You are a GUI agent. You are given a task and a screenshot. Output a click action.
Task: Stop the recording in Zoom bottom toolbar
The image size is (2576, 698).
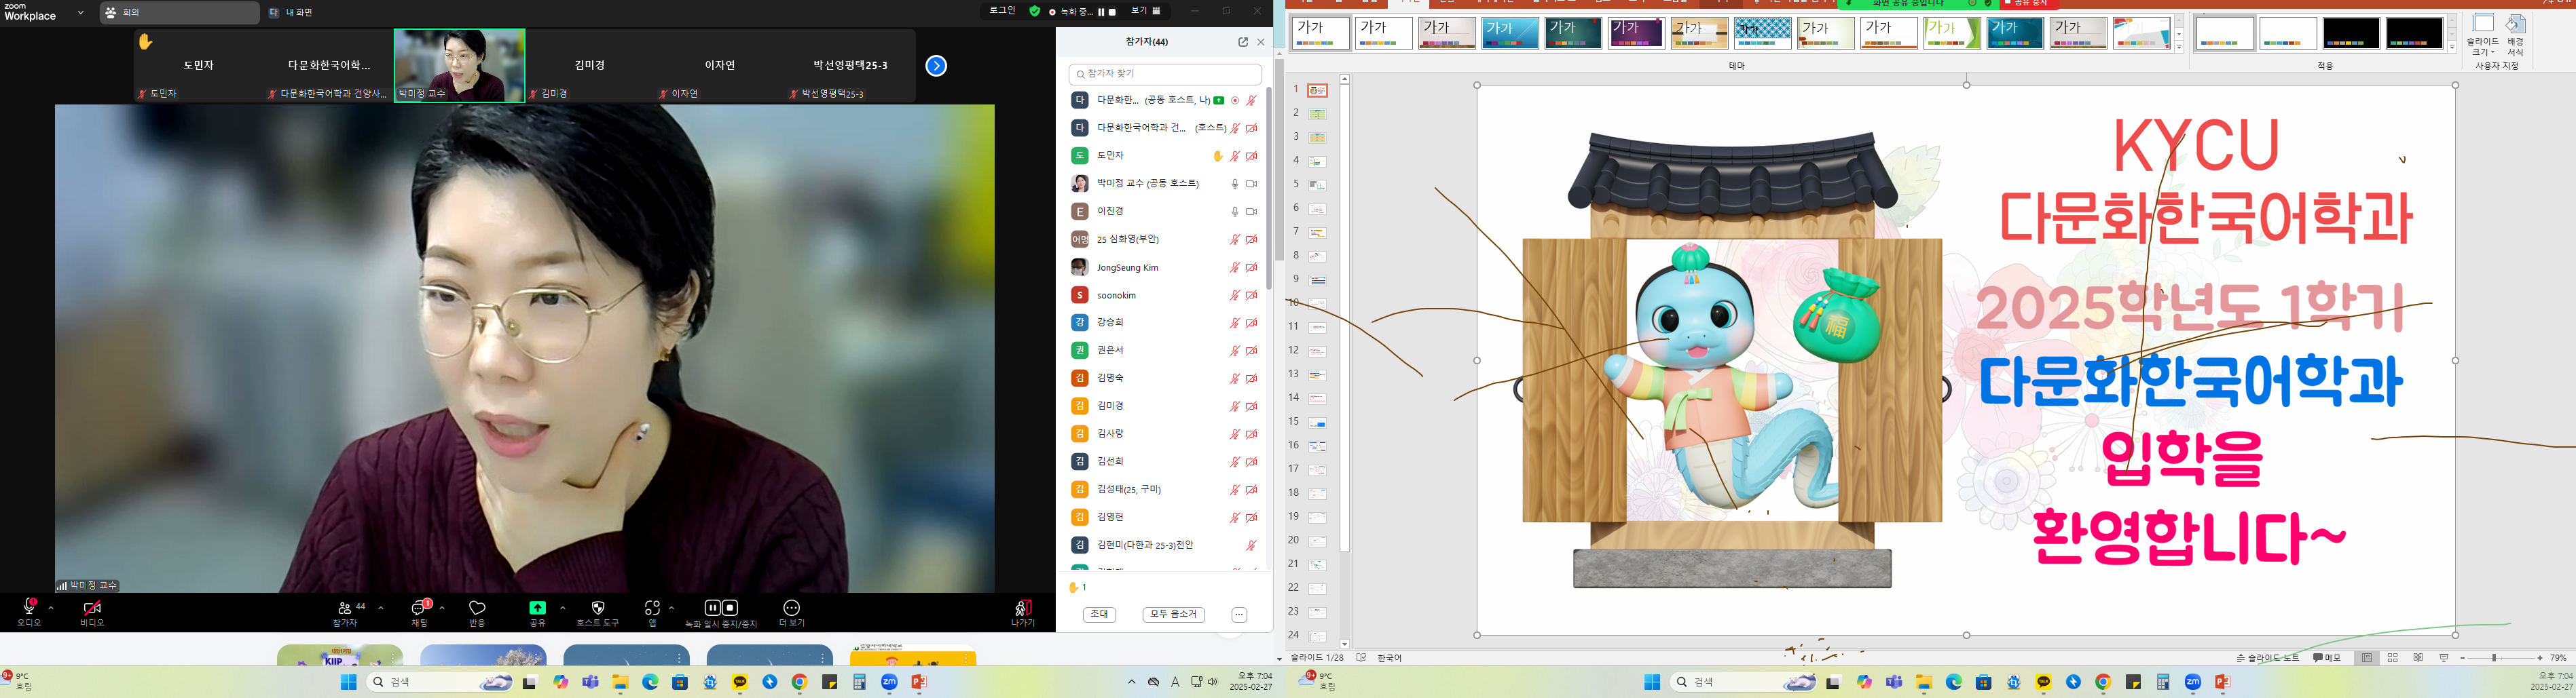(x=731, y=607)
